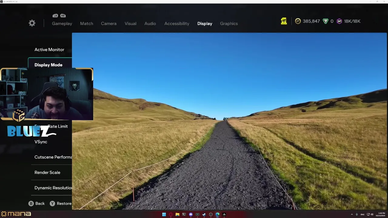Viewport: 388px width, 218px height.
Task: Click the network display tray icon
Action: point(368,214)
